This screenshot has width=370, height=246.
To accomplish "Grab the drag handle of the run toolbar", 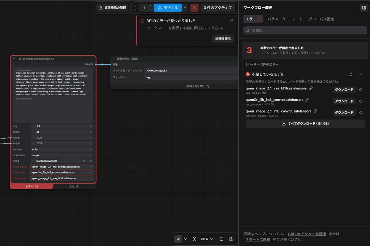I will click(x=136, y=8).
